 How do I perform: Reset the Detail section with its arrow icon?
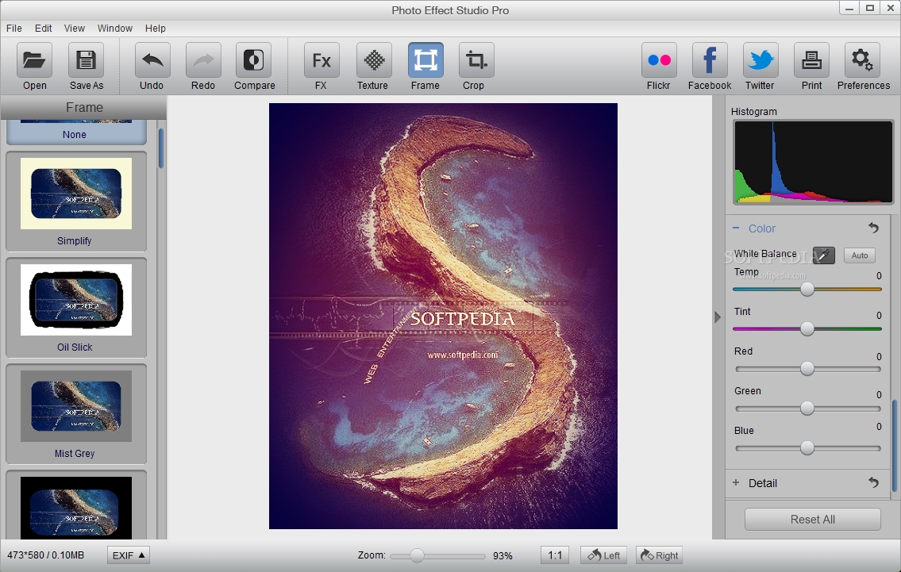click(873, 482)
